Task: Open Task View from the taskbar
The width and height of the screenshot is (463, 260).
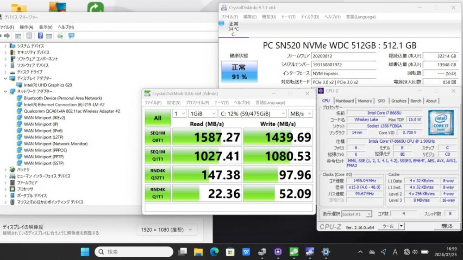Action: click(182, 252)
